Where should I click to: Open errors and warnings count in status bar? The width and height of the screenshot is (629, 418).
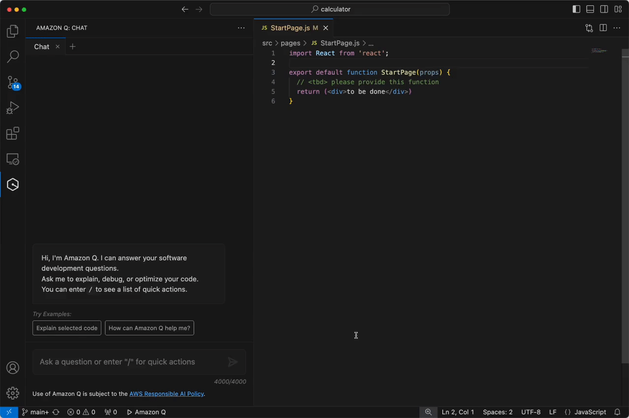[81, 412]
